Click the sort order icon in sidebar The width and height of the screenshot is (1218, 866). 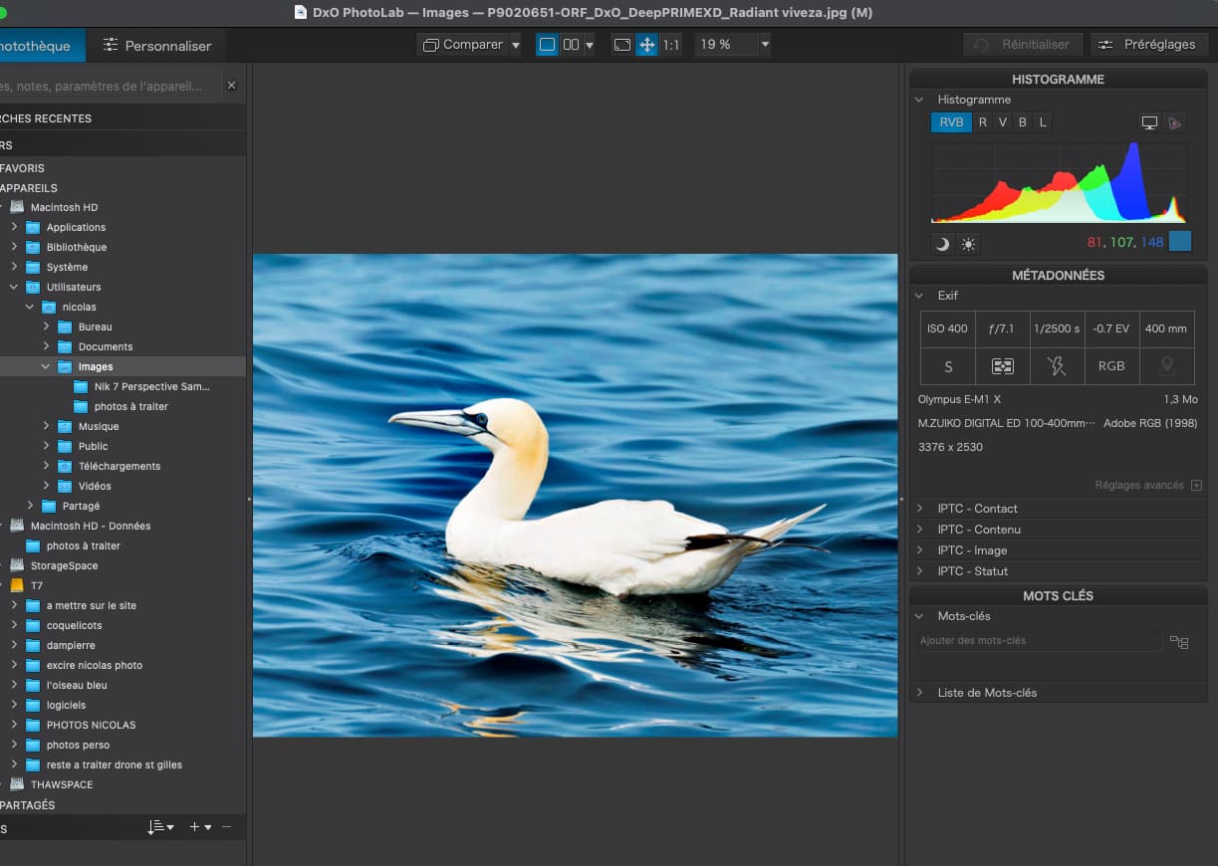click(159, 827)
